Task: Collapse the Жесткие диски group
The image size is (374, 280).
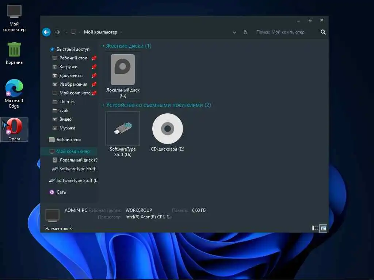Action: pos(103,46)
